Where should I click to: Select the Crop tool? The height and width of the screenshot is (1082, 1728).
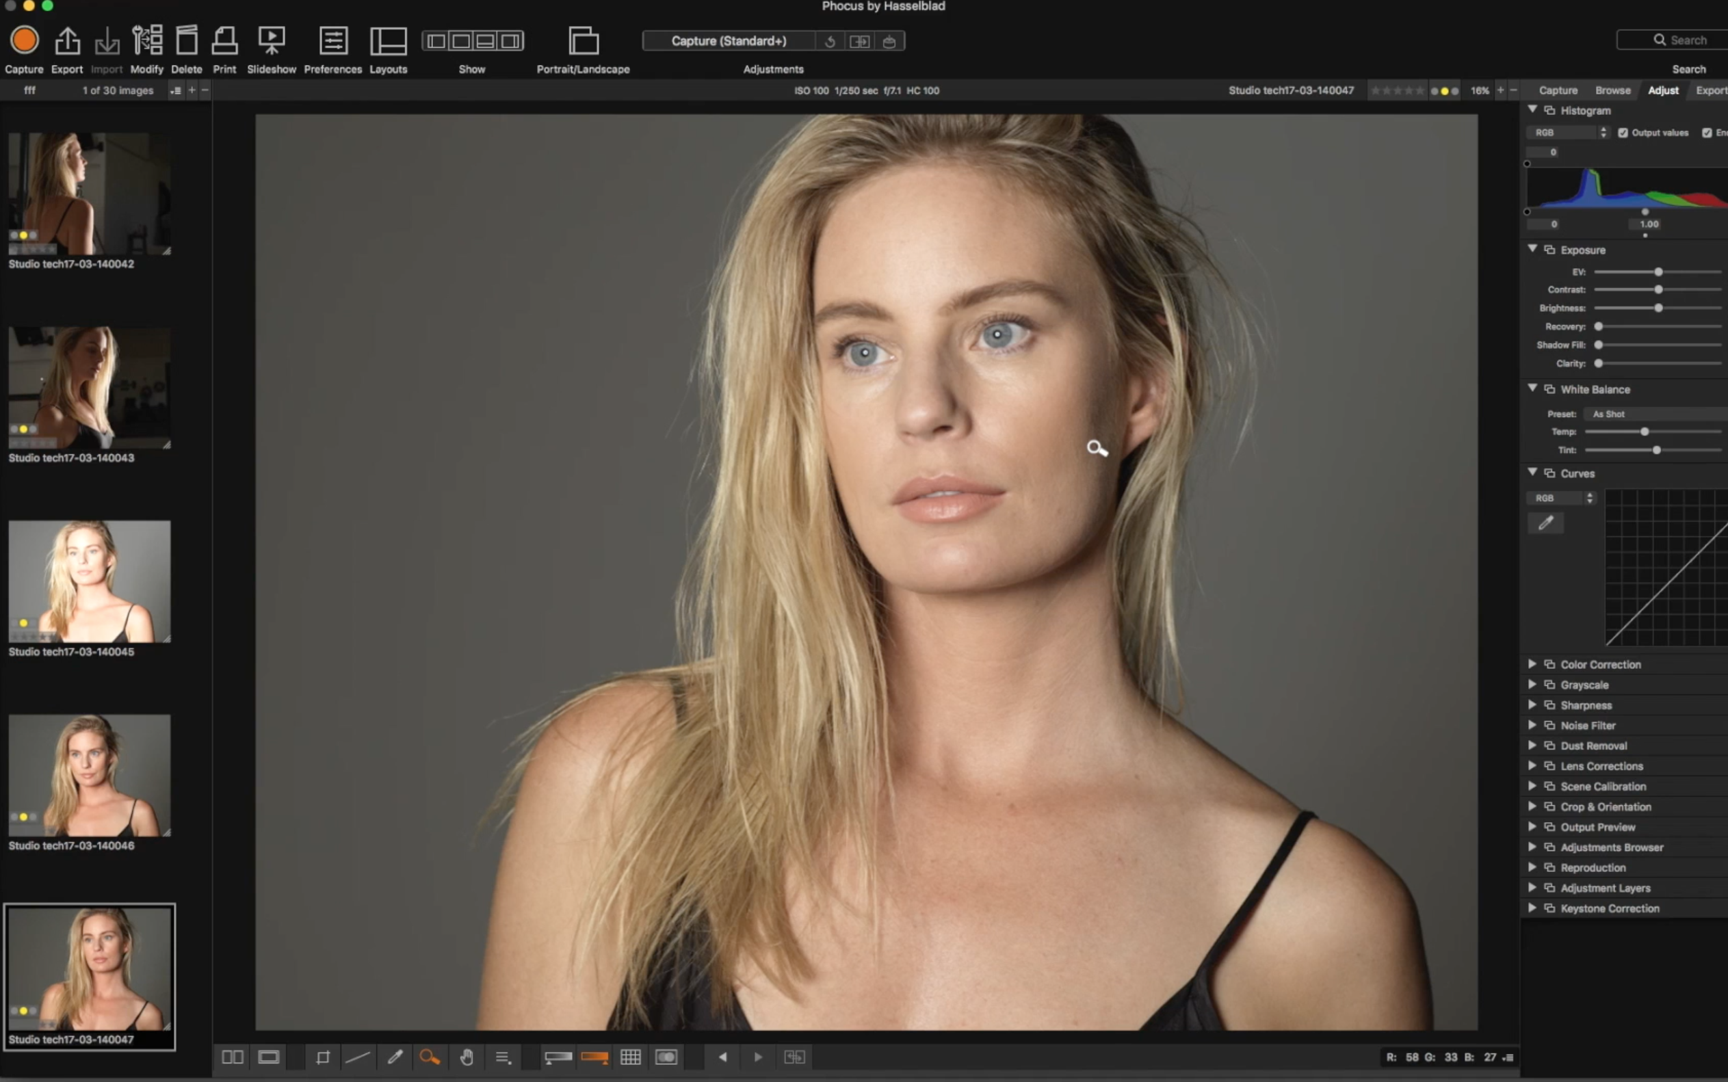coord(323,1057)
